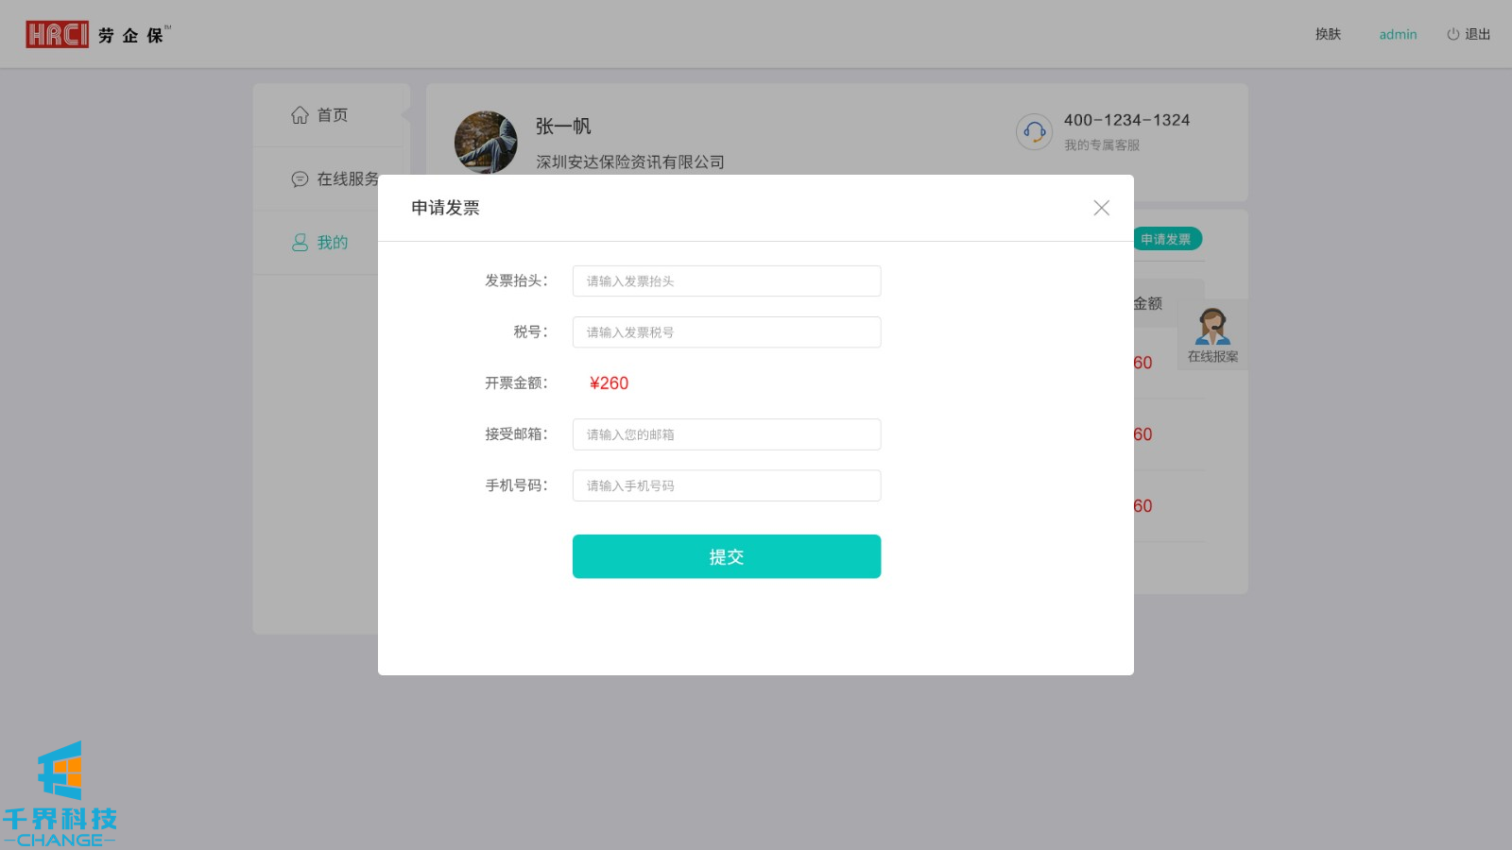Click the 400-1234-1324 hotline number
Image resolution: width=1512 pixels, height=850 pixels.
1126,120
